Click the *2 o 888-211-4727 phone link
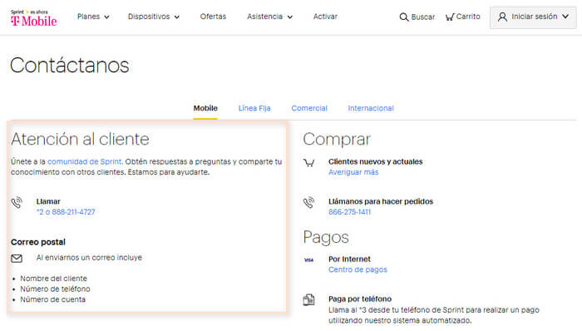 coord(66,212)
